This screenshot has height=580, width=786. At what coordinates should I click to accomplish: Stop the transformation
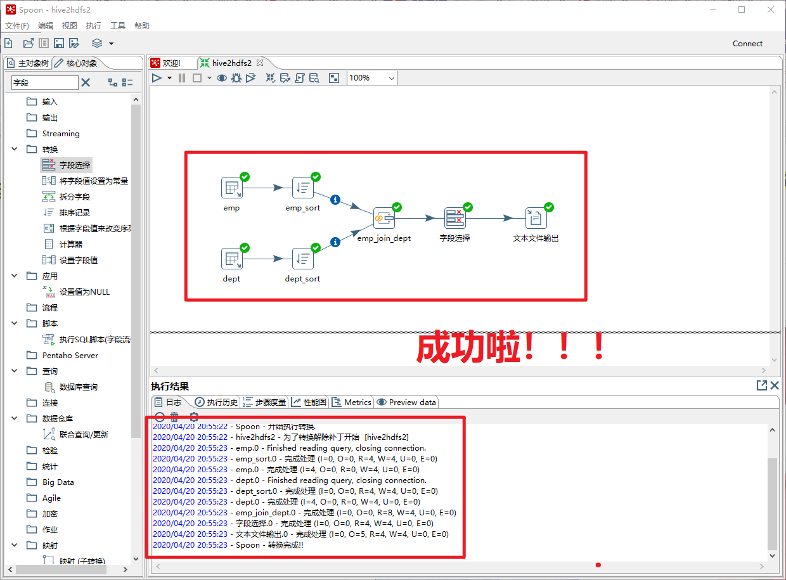click(x=197, y=78)
